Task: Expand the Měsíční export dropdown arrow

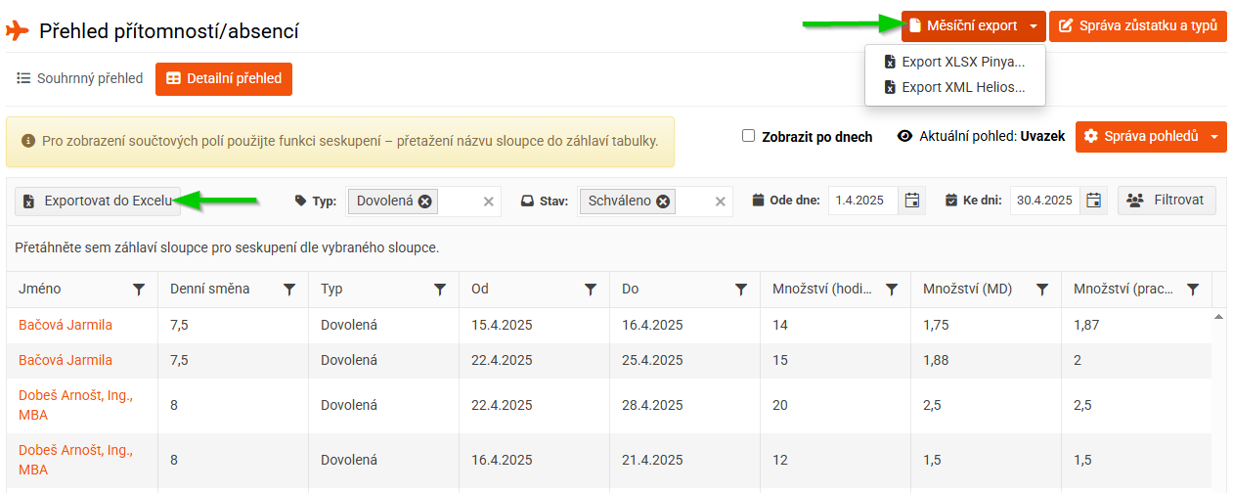Action: click(x=1035, y=26)
